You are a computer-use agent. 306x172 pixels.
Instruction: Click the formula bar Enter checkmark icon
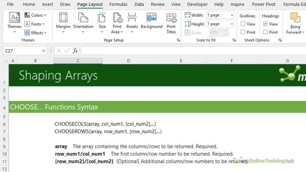coord(67,51)
